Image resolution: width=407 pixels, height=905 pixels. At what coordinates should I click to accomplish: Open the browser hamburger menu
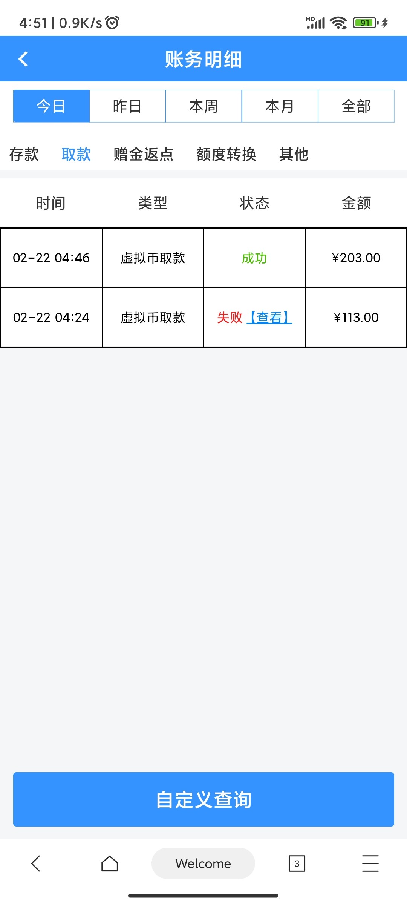coord(370,863)
